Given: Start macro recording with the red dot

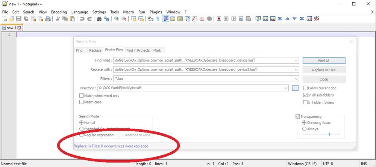Looking at the screenshot, I should pos(219,19).
